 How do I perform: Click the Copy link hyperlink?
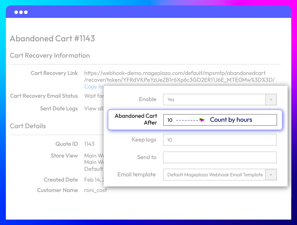[94, 87]
